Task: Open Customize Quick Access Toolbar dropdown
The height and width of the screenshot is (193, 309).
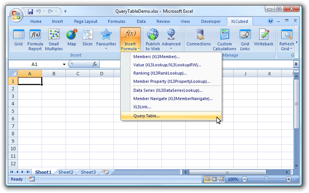Action: click(x=65, y=12)
